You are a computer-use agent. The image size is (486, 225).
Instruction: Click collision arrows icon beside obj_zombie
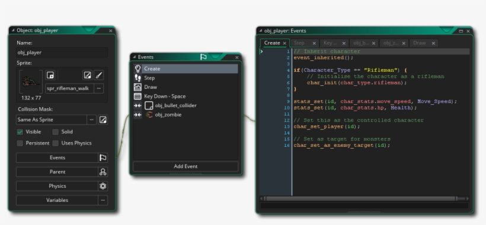coord(138,114)
